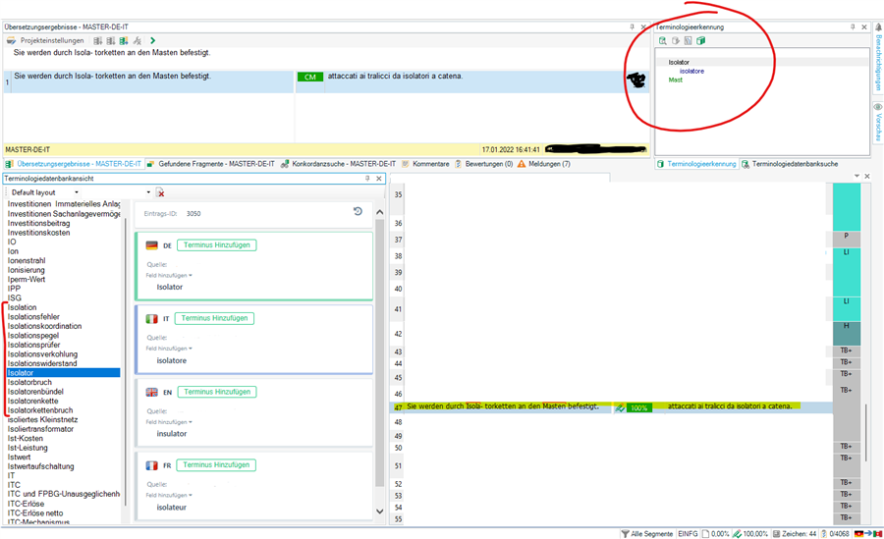Click the term text isolatore in IT card

click(171, 360)
